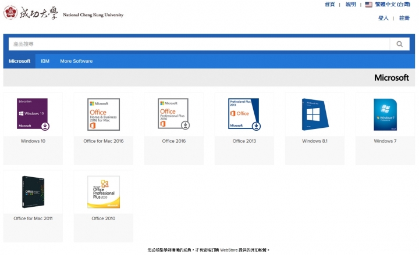The width and height of the screenshot is (419, 255).
Task: Click the National Cheng Kung University text
Action: 93,15
